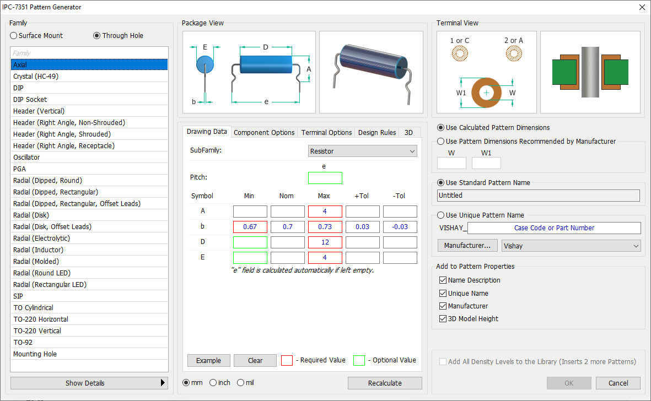Select PGA family

(89, 169)
